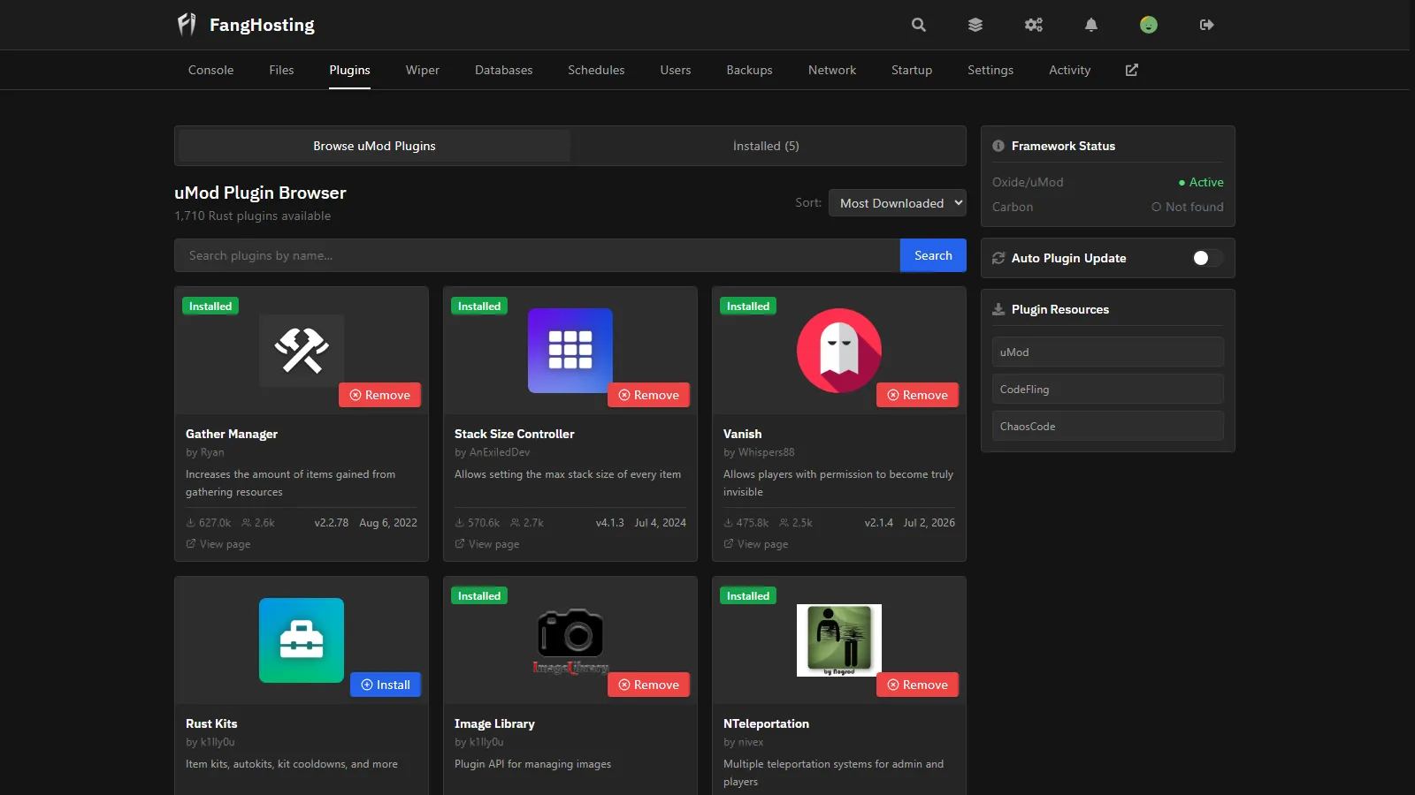Open the Sort dropdown Most Downloaded

point(897,203)
